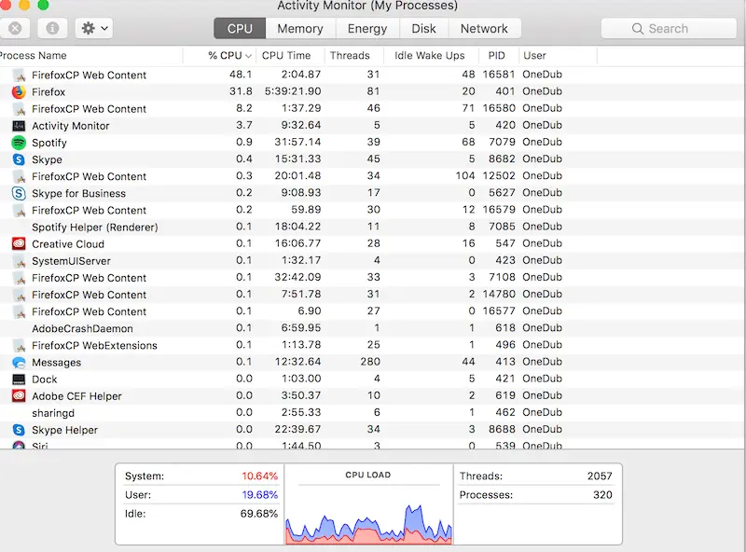Click the Skype for Business icon

(x=19, y=193)
